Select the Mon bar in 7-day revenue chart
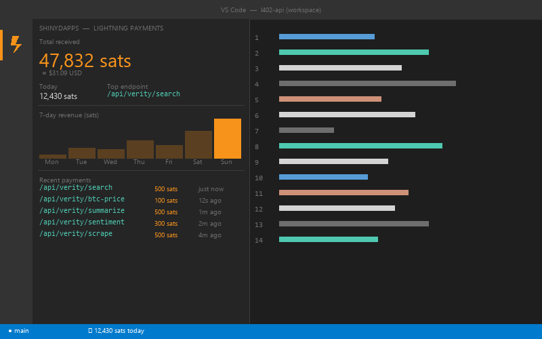The width and height of the screenshot is (542, 339). [x=53, y=157]
